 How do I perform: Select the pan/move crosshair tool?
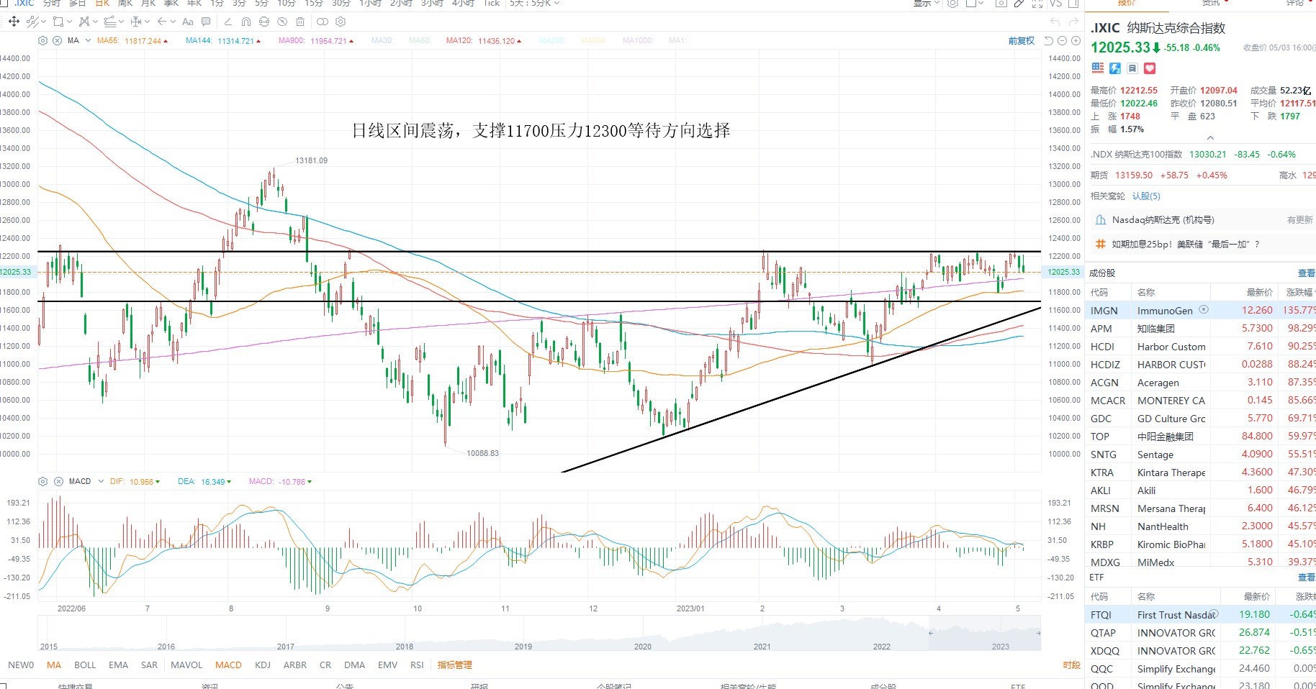(14, 22)
